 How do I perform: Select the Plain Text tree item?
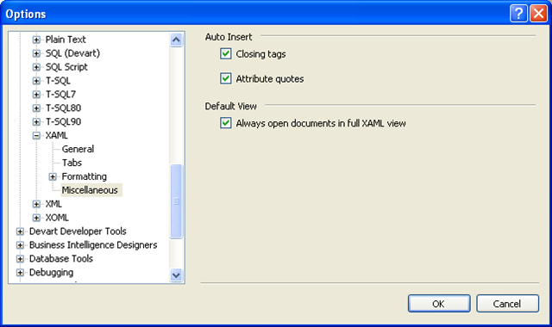coord(66,40)
